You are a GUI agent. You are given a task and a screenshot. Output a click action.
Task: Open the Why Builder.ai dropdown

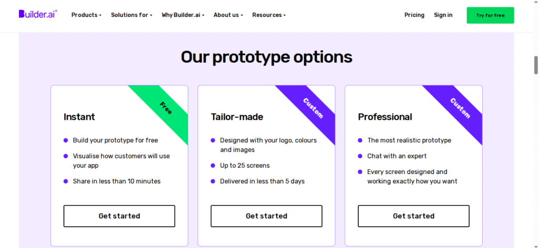tap(183, 15)
